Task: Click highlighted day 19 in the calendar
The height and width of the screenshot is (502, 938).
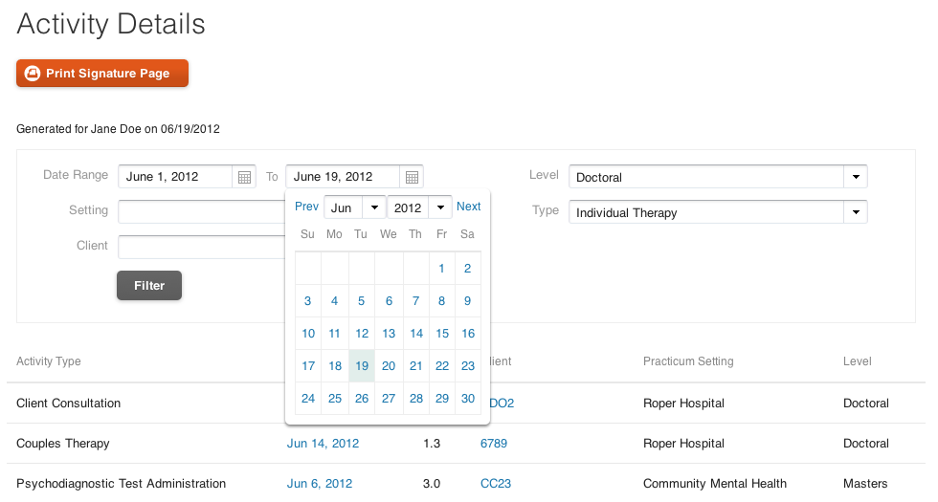Action: pyautogui.click(x=362, y=365)
